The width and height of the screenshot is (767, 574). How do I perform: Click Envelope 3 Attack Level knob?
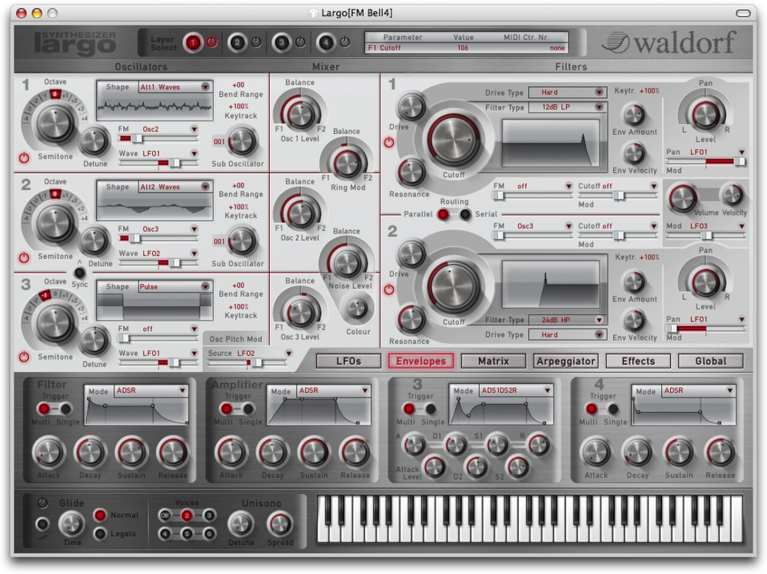click(x=434, y=466)
